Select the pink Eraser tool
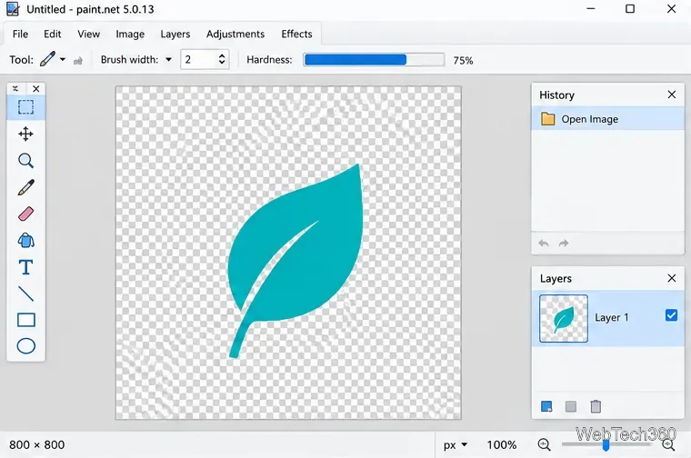This screenshot has height=458, width=691. (26, 214)
